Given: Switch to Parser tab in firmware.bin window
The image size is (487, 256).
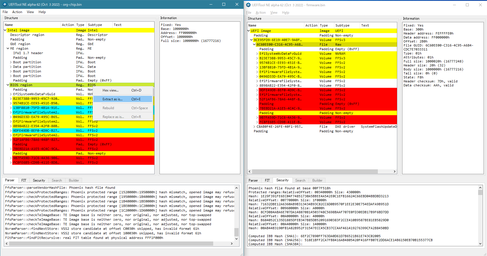Looking at the screenshot, I should coord(253,180).
